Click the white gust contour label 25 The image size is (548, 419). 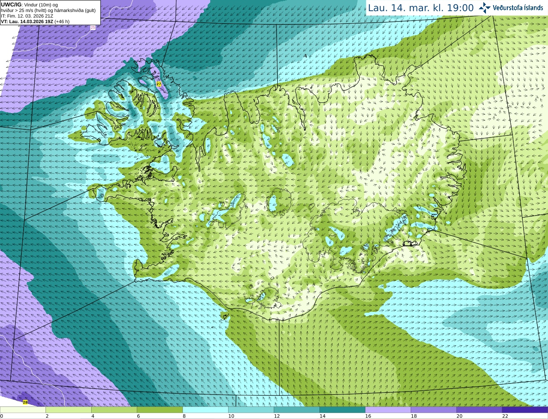93,27
